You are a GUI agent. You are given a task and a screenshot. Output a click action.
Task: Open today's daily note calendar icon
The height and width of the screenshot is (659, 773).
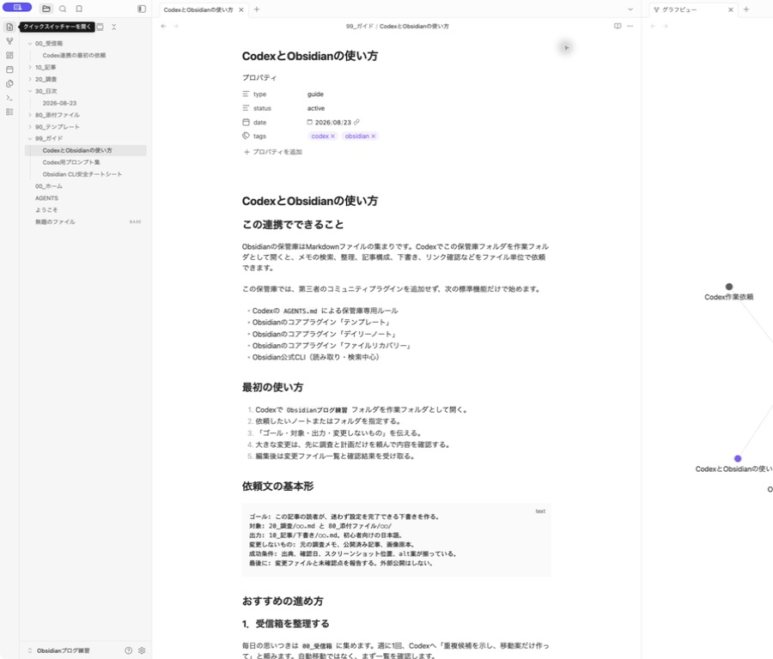[9, 70]
